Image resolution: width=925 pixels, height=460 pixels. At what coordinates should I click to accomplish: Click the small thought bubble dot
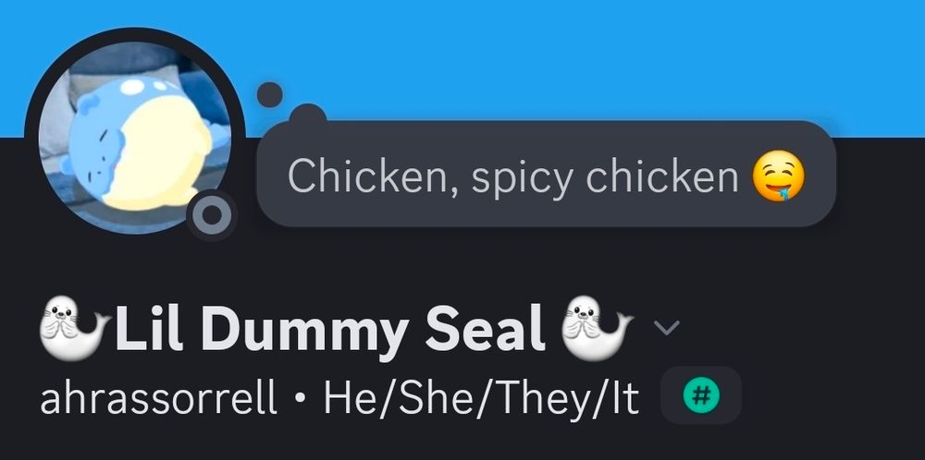(x=269, y=95)
